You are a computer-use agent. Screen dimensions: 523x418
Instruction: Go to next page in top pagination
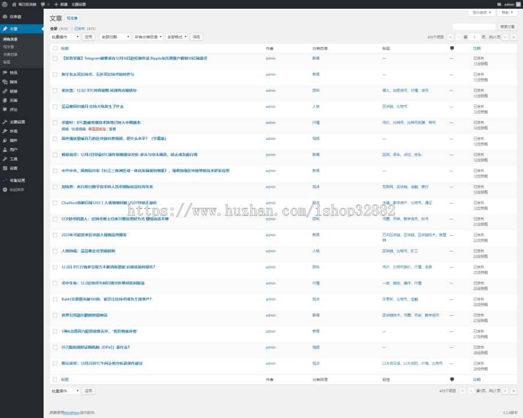(506, 37)
